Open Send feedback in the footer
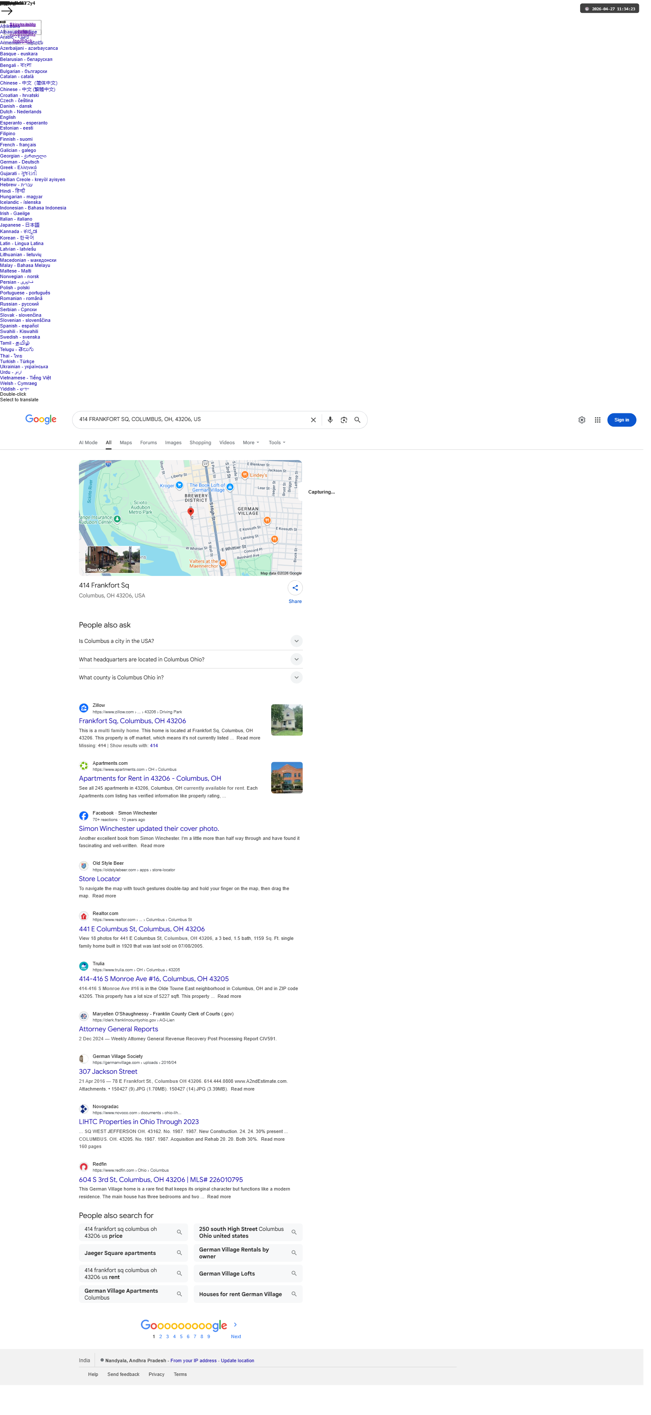The height and width of the screenshot is (1415, 651). [x=123, y=1375]
